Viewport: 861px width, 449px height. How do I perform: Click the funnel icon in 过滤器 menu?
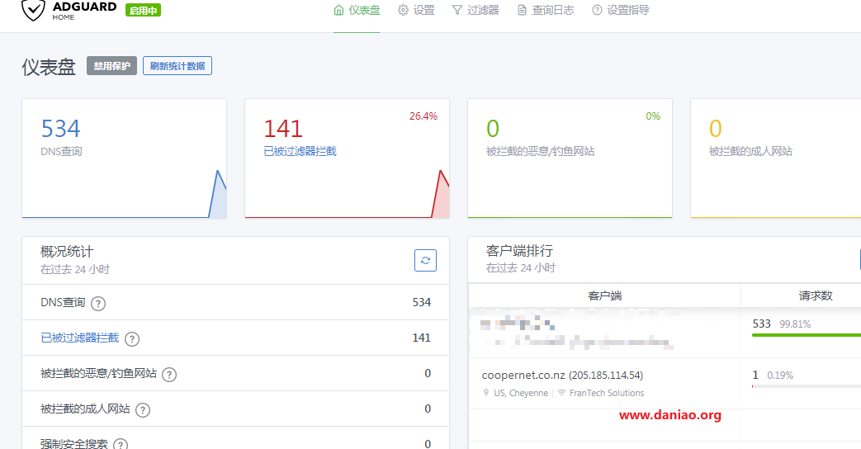click(457, 11)
